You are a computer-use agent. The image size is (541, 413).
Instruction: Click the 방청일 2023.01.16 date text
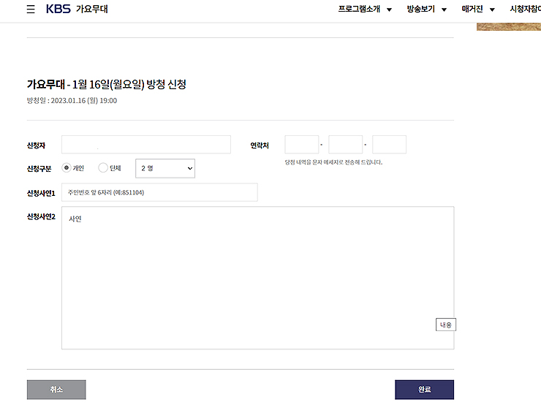coord(72,101)
